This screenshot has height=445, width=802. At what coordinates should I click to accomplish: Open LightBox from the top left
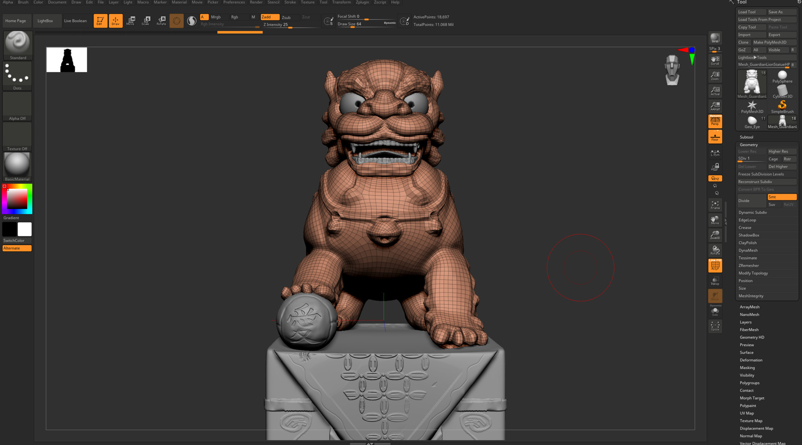click(x=46, y=20)
